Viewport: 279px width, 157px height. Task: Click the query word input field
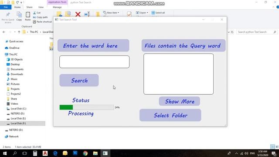94,62
